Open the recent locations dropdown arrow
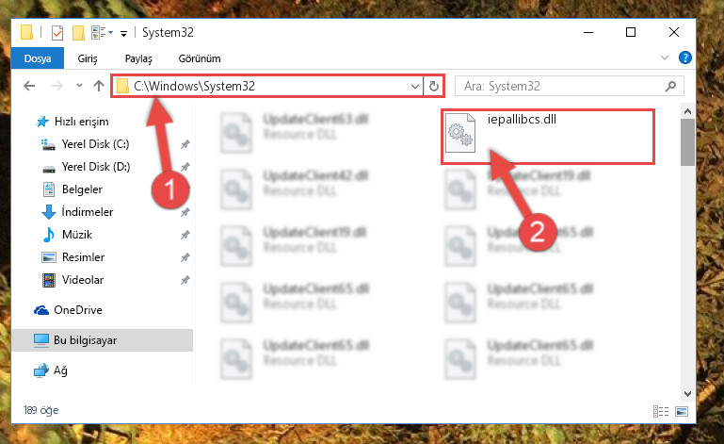 (x=79, y=86)
